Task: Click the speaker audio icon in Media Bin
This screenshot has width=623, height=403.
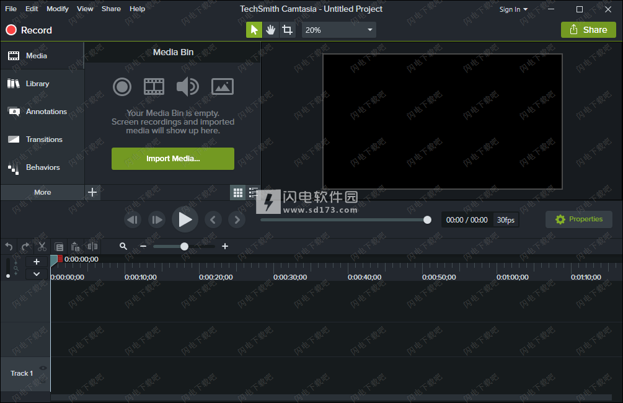Action: pos(188,86)
